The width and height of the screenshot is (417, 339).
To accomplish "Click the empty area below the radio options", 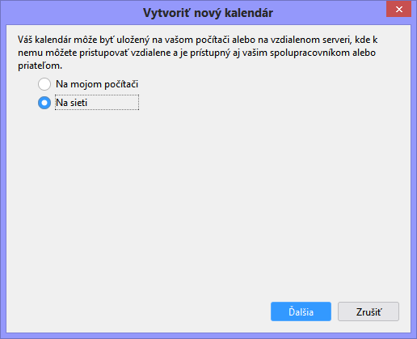I will point(208,202).
